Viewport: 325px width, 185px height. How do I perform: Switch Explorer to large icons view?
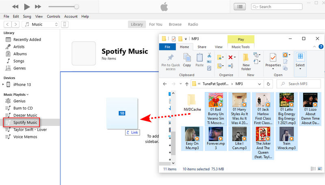[x=320, y=169]
